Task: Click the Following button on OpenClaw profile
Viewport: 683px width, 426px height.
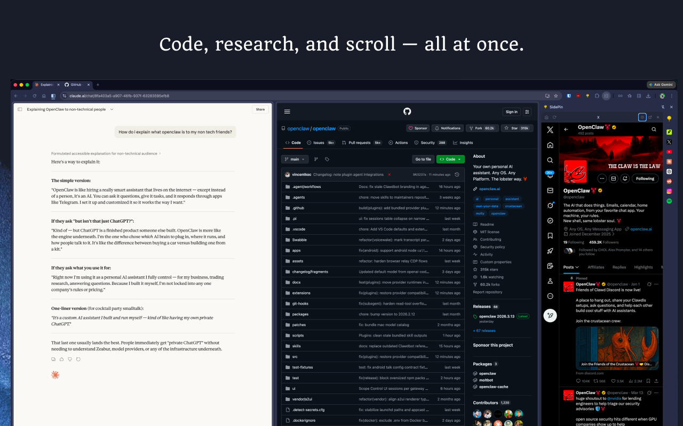Action: tap(645, 178)
